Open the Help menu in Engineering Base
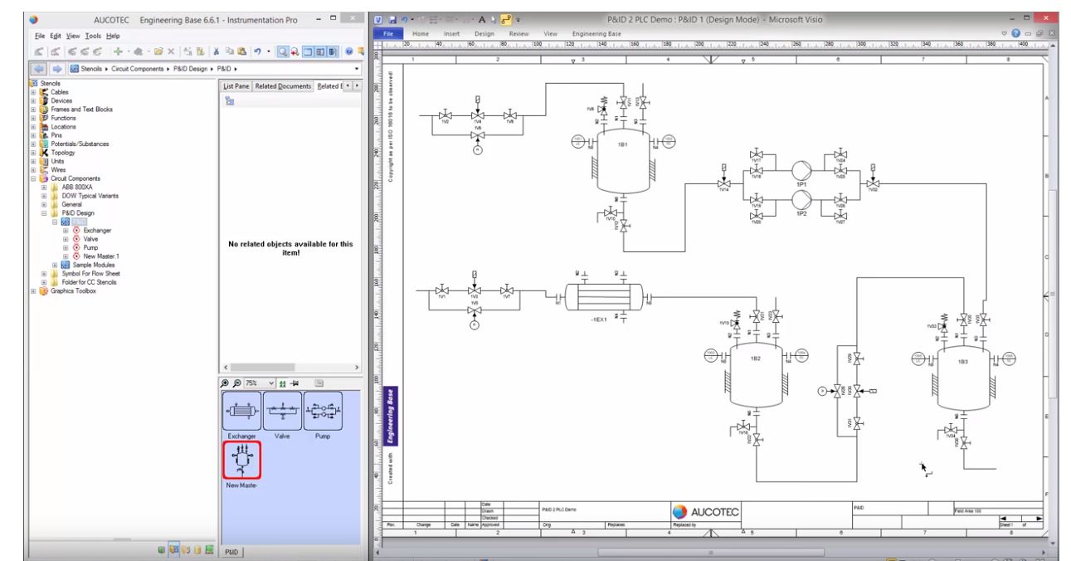 coord(113,36)
